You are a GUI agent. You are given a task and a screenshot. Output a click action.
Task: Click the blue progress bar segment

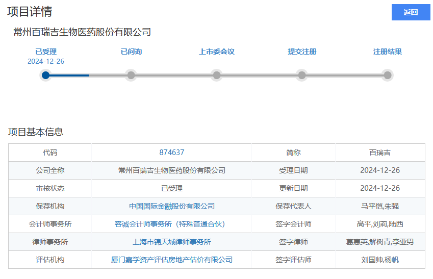click(x=69, y=75)
